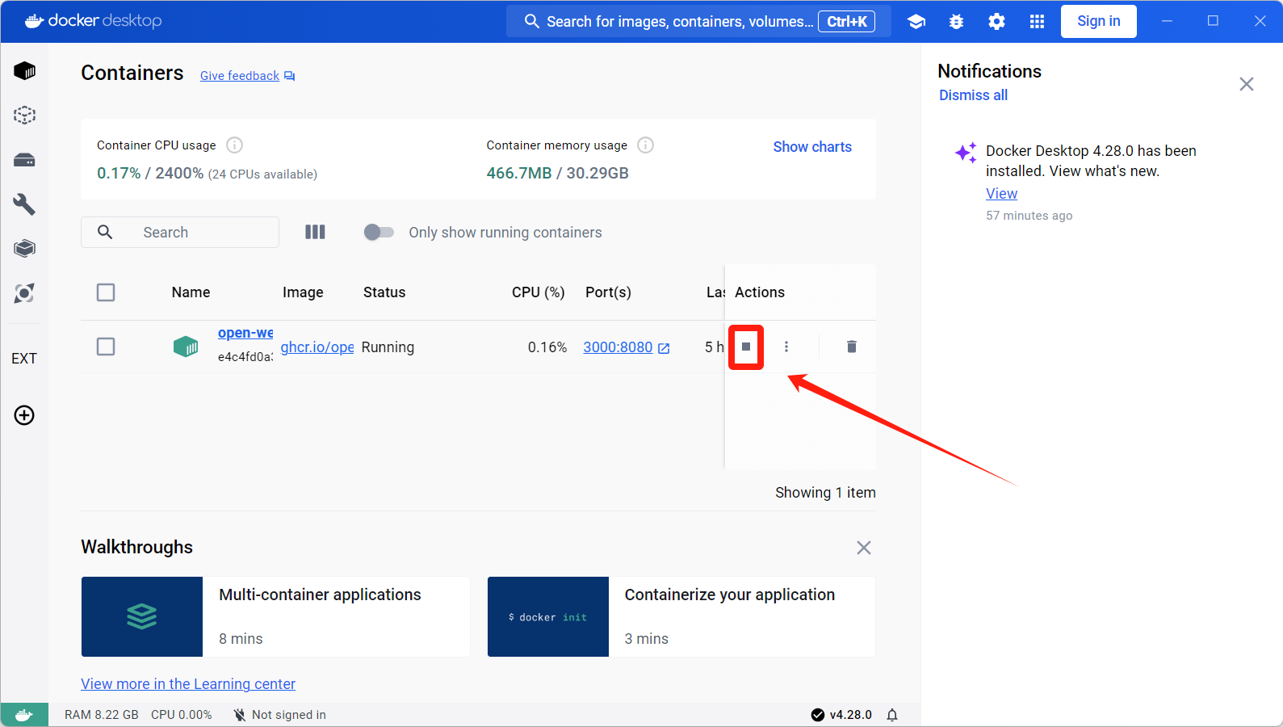Click the notifications bell in status bar
Screen dimensions: 1283x727
[x=892, y=715]
